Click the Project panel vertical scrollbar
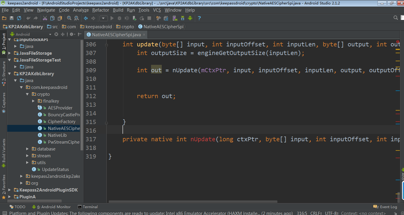Image resolution: width=404 pixels, height=215 pixels. [x=82, y=95]
